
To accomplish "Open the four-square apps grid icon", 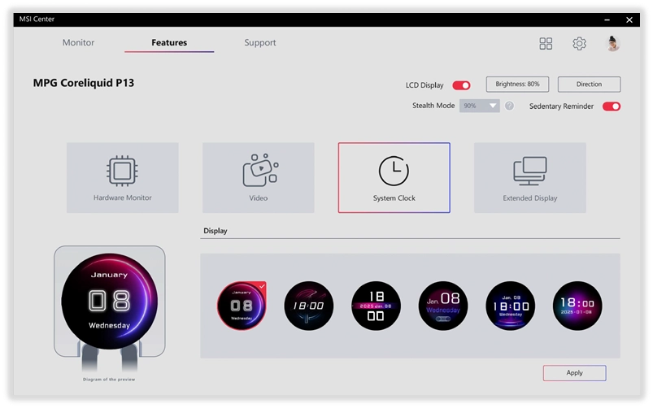I will tap(546, 43).
